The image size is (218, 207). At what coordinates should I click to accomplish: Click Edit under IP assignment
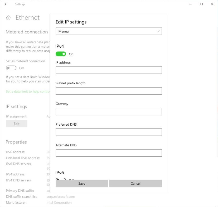[x=16, y=124]
